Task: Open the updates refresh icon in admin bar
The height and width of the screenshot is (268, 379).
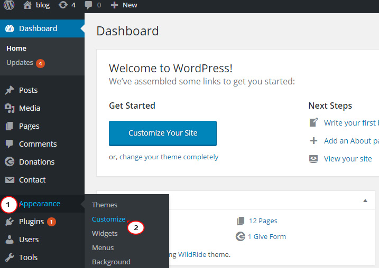Action: [x=63, y=5]
